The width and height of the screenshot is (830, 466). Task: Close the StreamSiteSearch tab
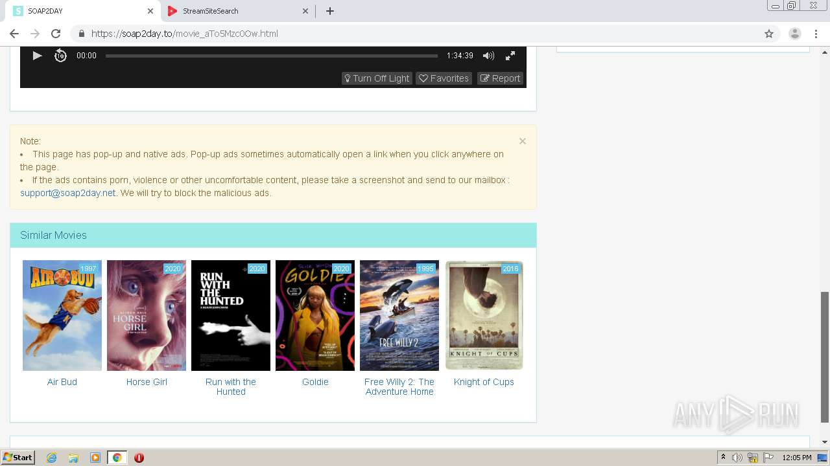click(x=305, y=11)
